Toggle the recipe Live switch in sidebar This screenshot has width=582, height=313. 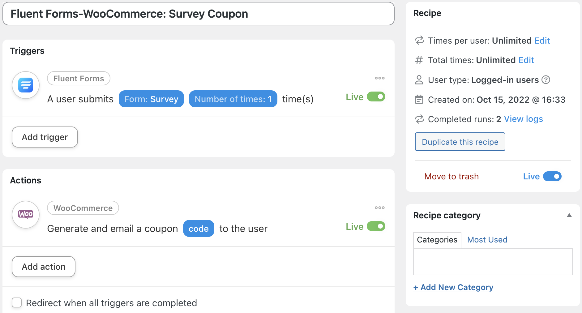tap(552, 176)
